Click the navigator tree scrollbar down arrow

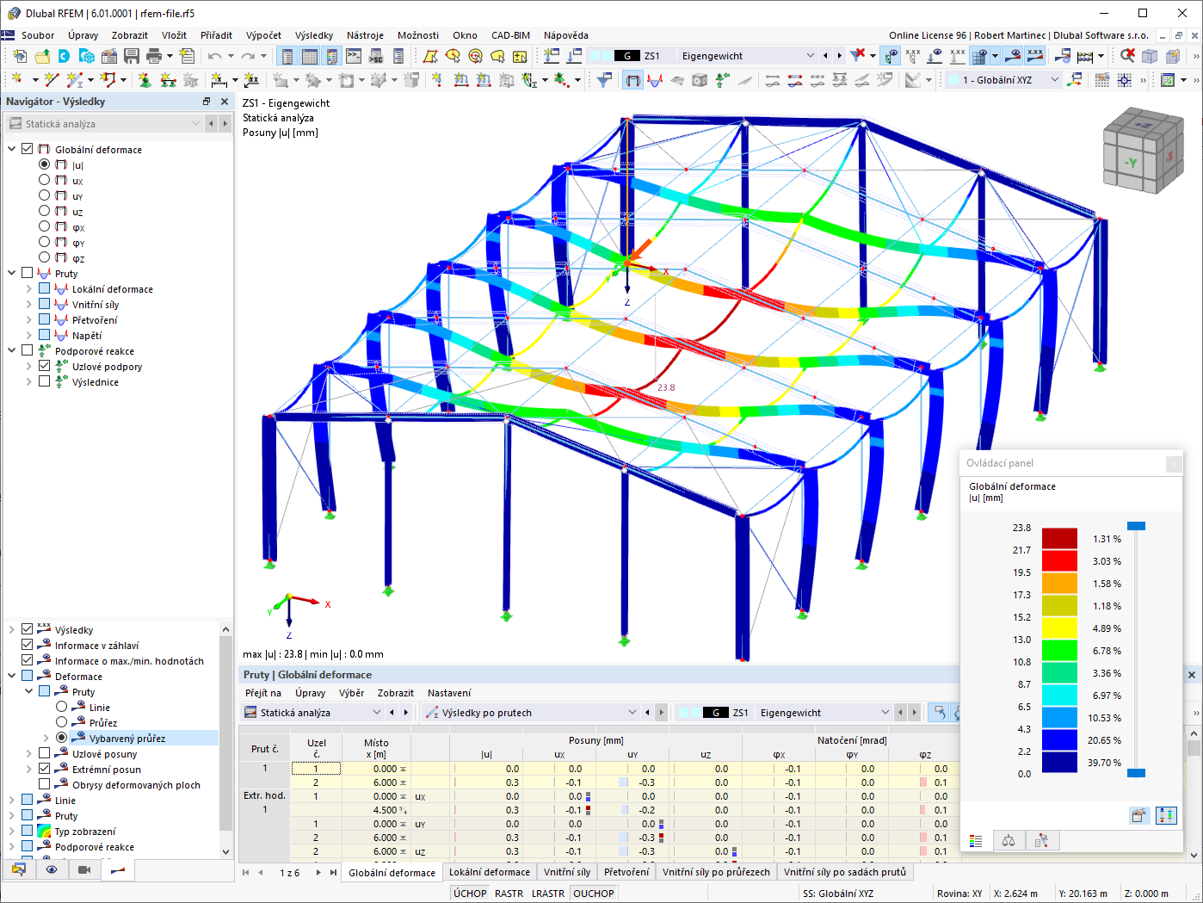225,852
